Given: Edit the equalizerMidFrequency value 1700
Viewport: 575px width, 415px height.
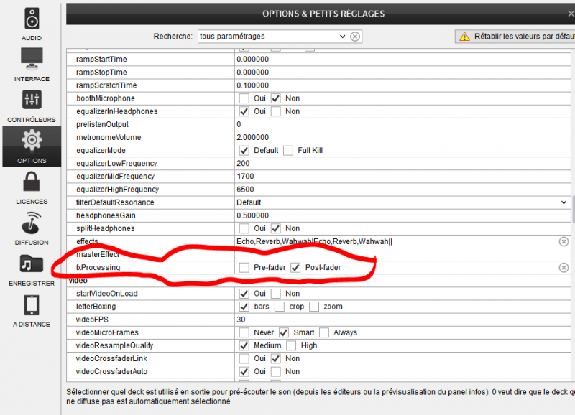Looking at the screenshot, I should (x=402, y=177).
